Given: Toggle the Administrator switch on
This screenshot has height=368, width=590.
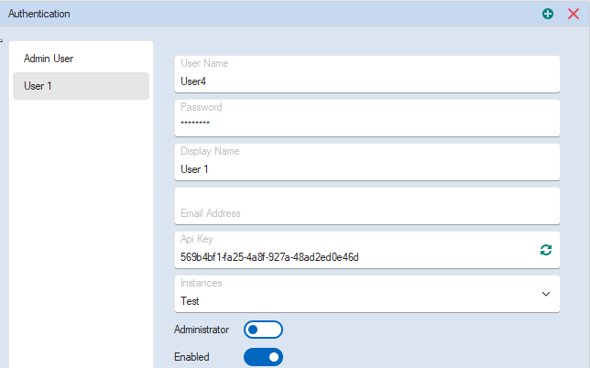Looking at the screenshot, I should [263, 330].
